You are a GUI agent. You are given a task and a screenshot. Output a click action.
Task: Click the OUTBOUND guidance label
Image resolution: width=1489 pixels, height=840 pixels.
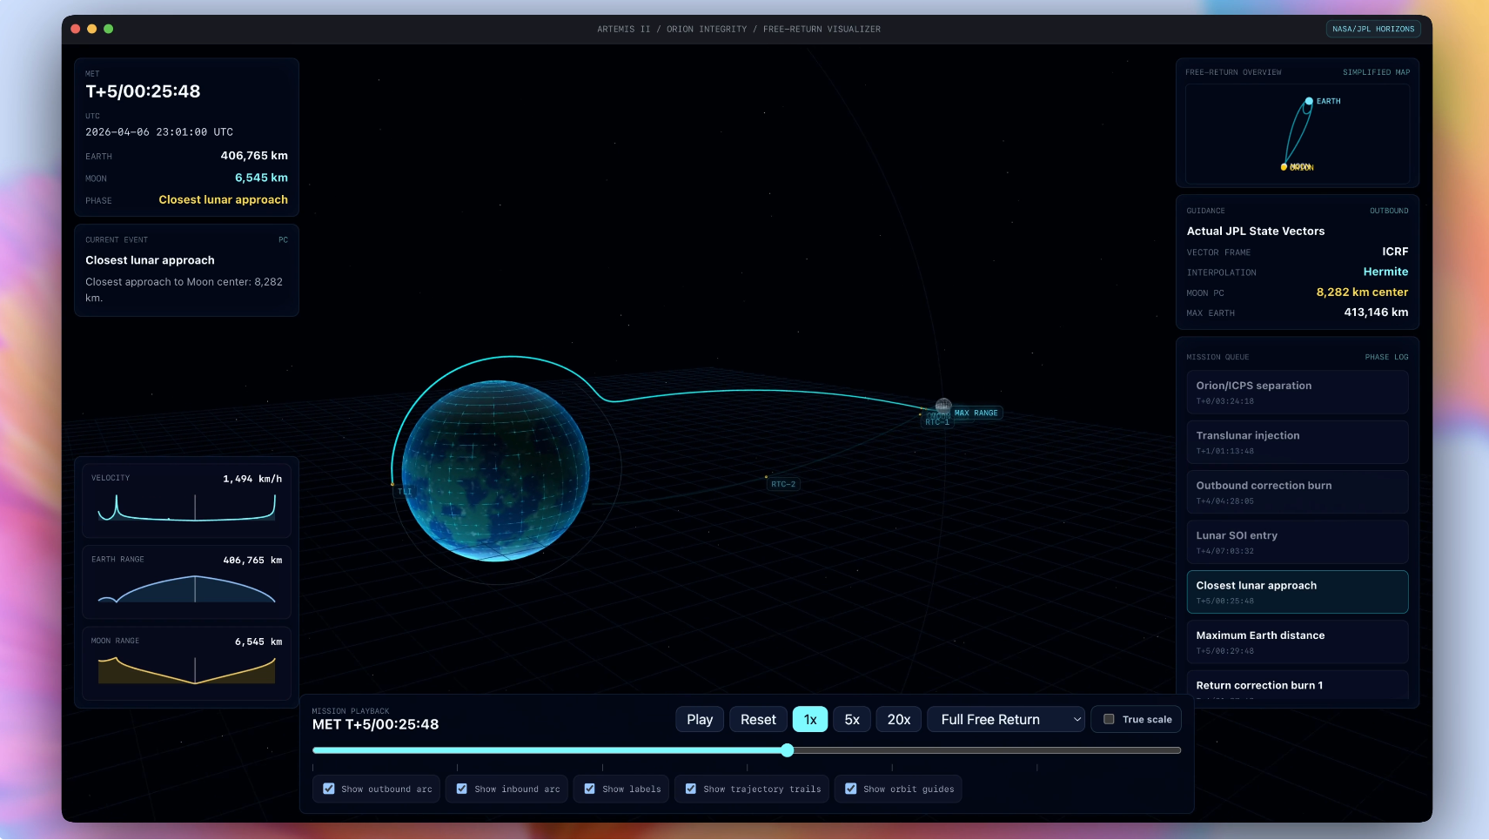(x=1389, y=211)
